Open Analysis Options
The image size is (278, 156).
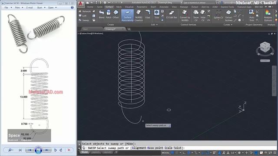tap(268, 16)
